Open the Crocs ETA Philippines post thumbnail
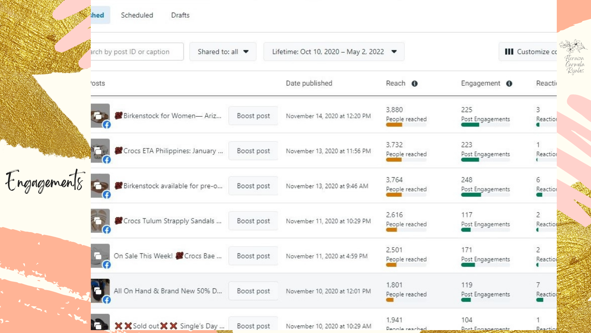This screenshot has width=591, height=333. pyautogui.click(x=100, y=151)
